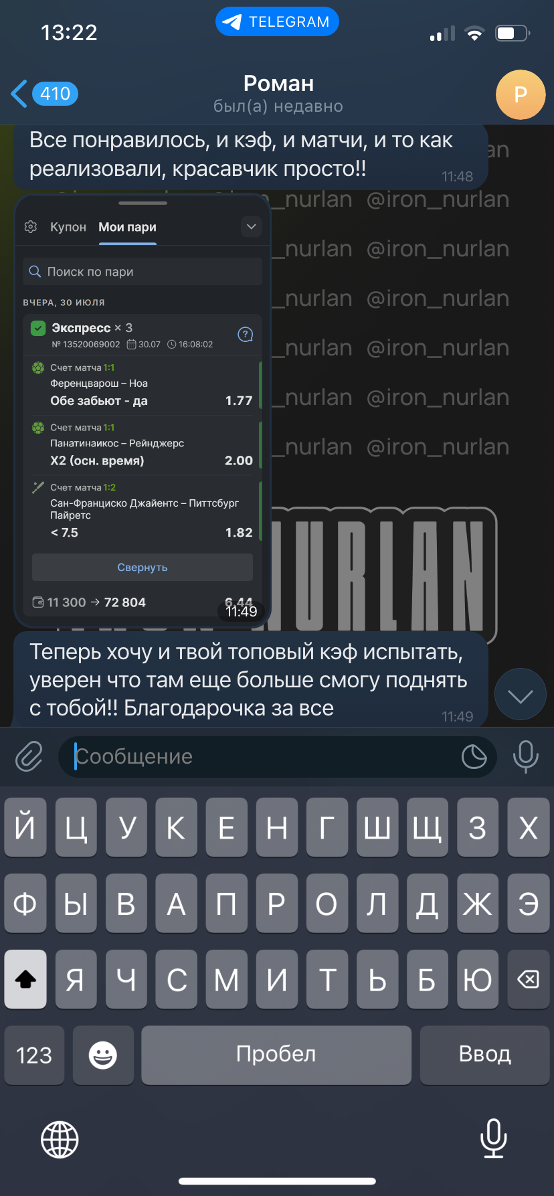Switch keyboard language with globe icon
The width and height of the screenshot is (554, 1196).
[60, 1139]
